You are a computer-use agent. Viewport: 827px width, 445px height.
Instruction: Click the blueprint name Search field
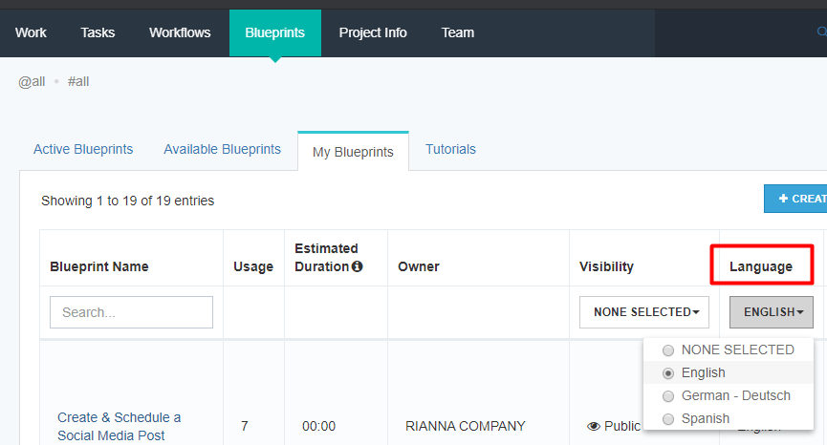pyautogui.click(x=131, y=312)
